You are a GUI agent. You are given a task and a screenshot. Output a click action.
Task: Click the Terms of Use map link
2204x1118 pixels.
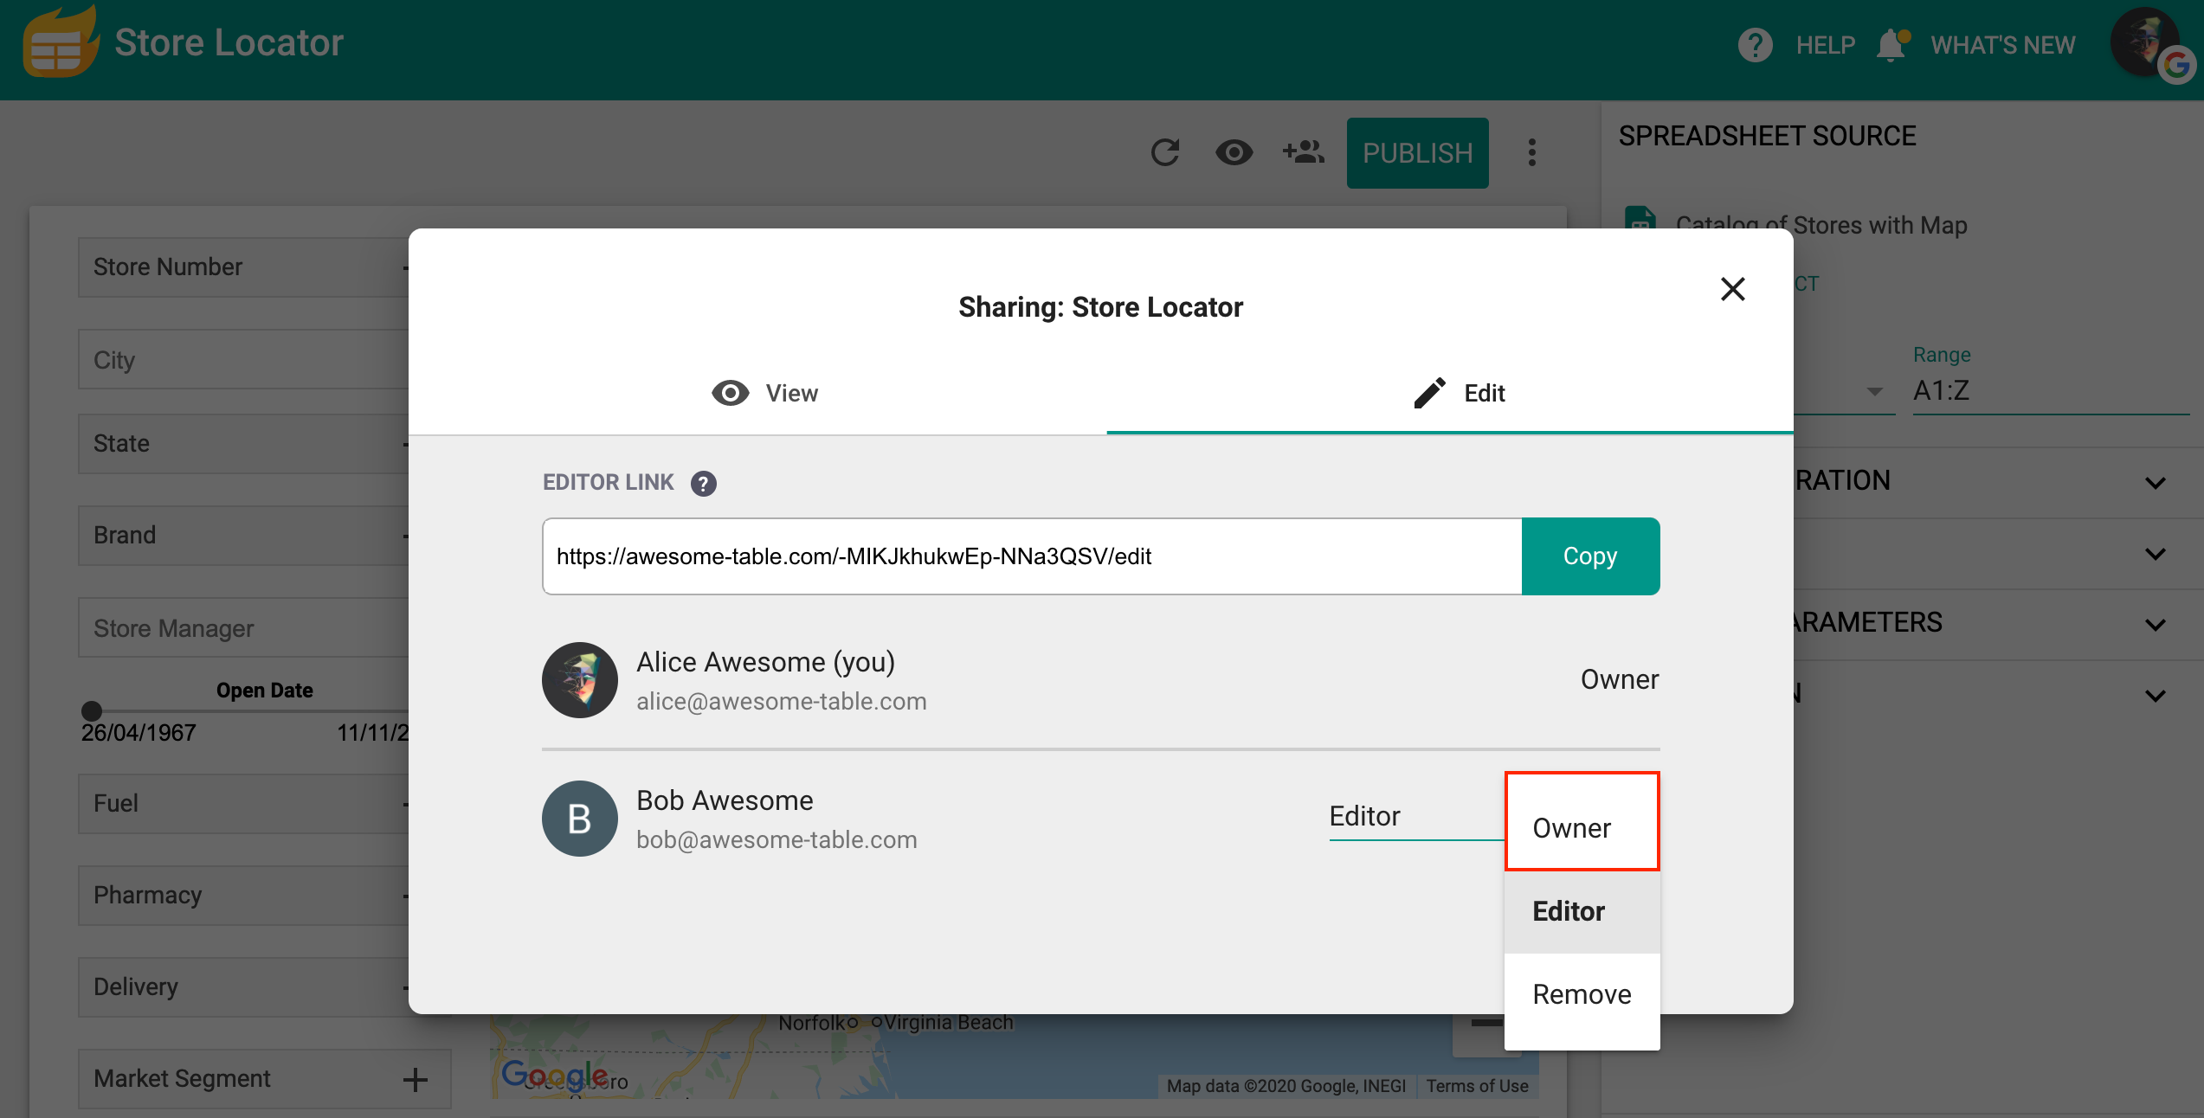tap(1477, 1086)
